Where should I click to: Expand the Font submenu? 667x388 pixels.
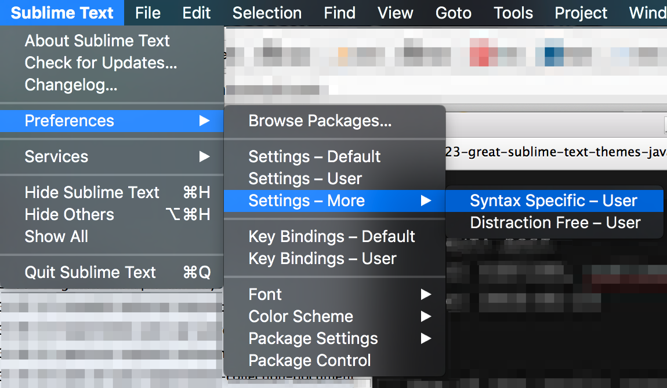point(335,294)
